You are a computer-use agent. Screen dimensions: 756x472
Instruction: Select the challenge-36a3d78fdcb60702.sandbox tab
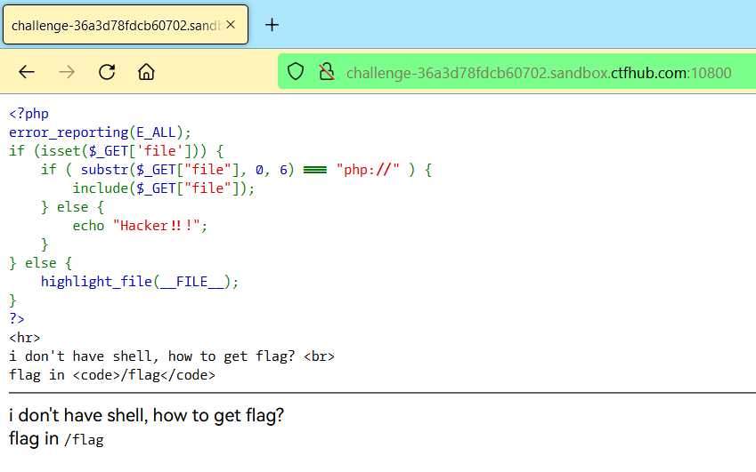click(126, 25)
